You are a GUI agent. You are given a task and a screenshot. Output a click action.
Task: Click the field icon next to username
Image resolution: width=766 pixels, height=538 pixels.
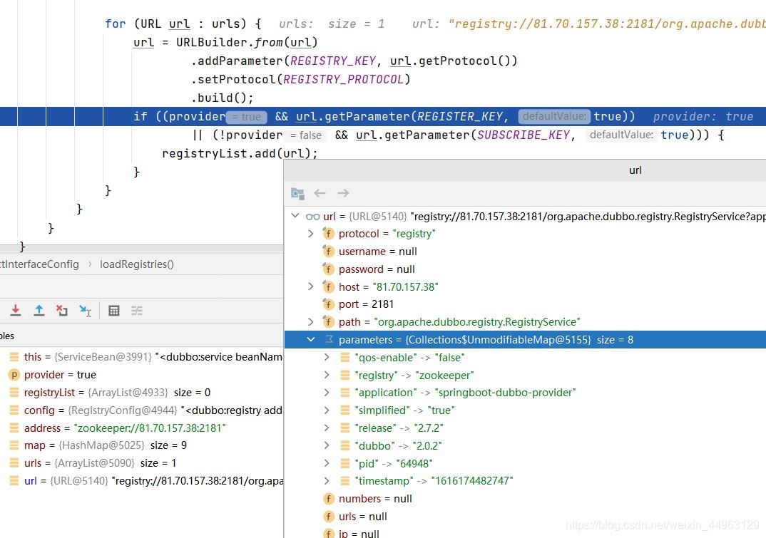[x=328, y=252]
